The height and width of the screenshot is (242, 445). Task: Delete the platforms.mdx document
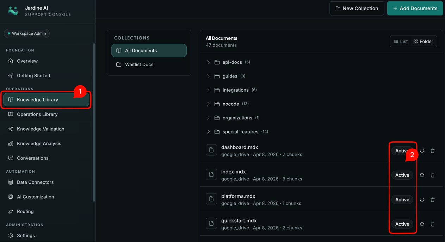click(x=433, y=200)
